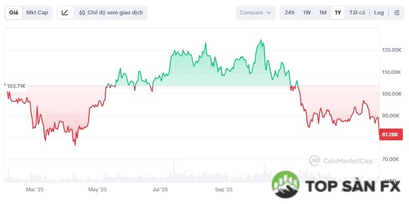The width and height of the screenshot is (409, 204).
Task: Select the 24h time range
Action: tap(289, 13)
